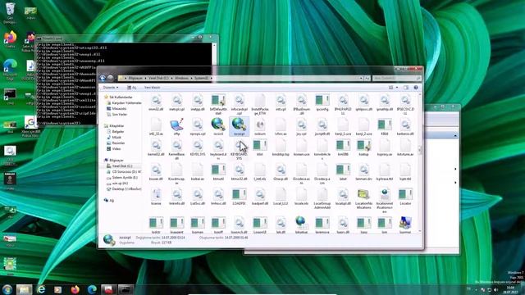
Task: Open address bar history dropdown arrow
Action: pyautogui.click(x=361, y=78)
